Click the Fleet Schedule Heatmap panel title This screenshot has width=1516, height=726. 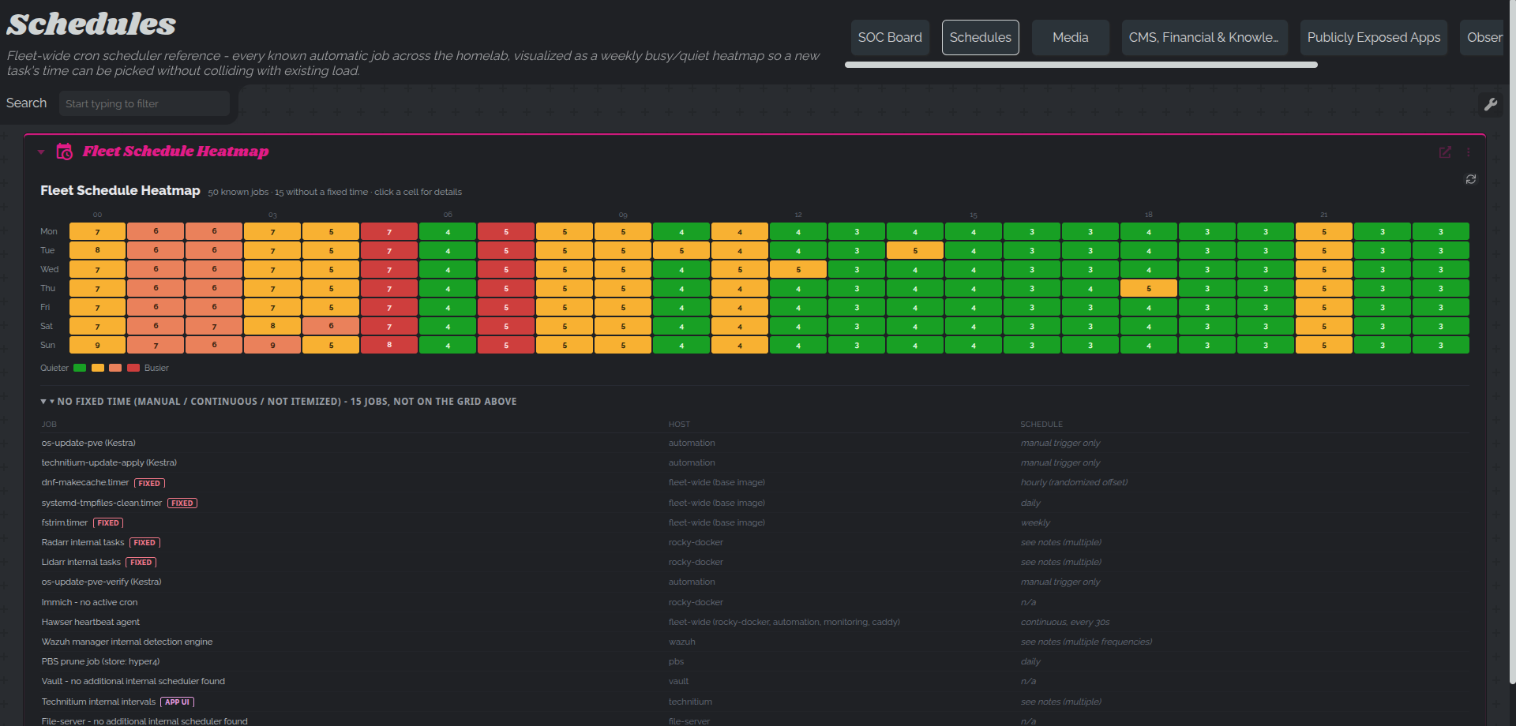tap(175, 152)
